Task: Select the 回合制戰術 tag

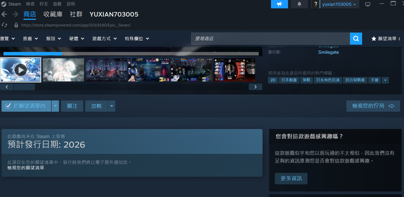Action: (x=355, y=80)
